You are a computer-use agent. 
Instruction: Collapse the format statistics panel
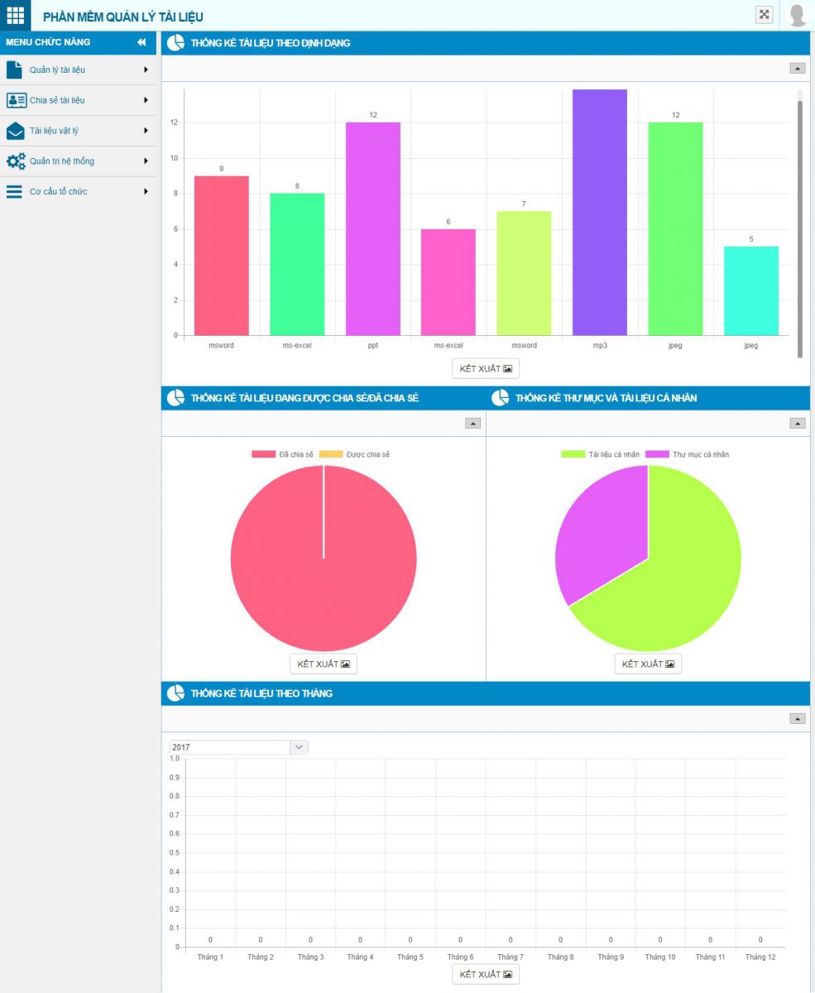(798, 69)
